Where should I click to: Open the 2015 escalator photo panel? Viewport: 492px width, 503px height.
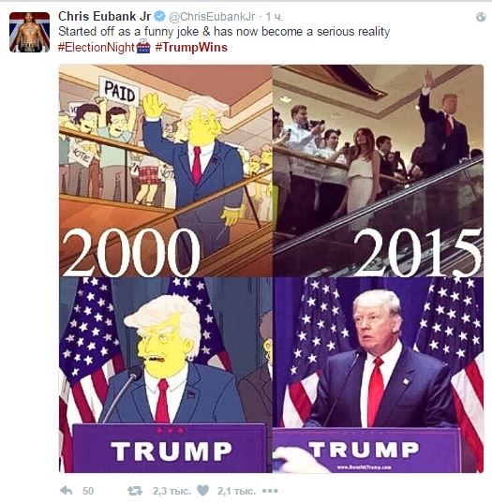pos(378,170)
